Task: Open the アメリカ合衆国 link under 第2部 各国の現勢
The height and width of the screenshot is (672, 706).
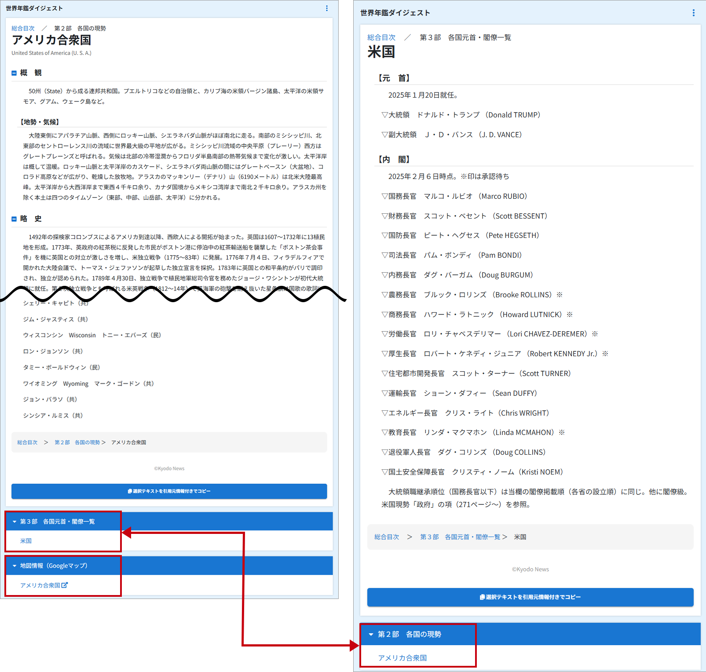Action: click(x=402, y=658)
